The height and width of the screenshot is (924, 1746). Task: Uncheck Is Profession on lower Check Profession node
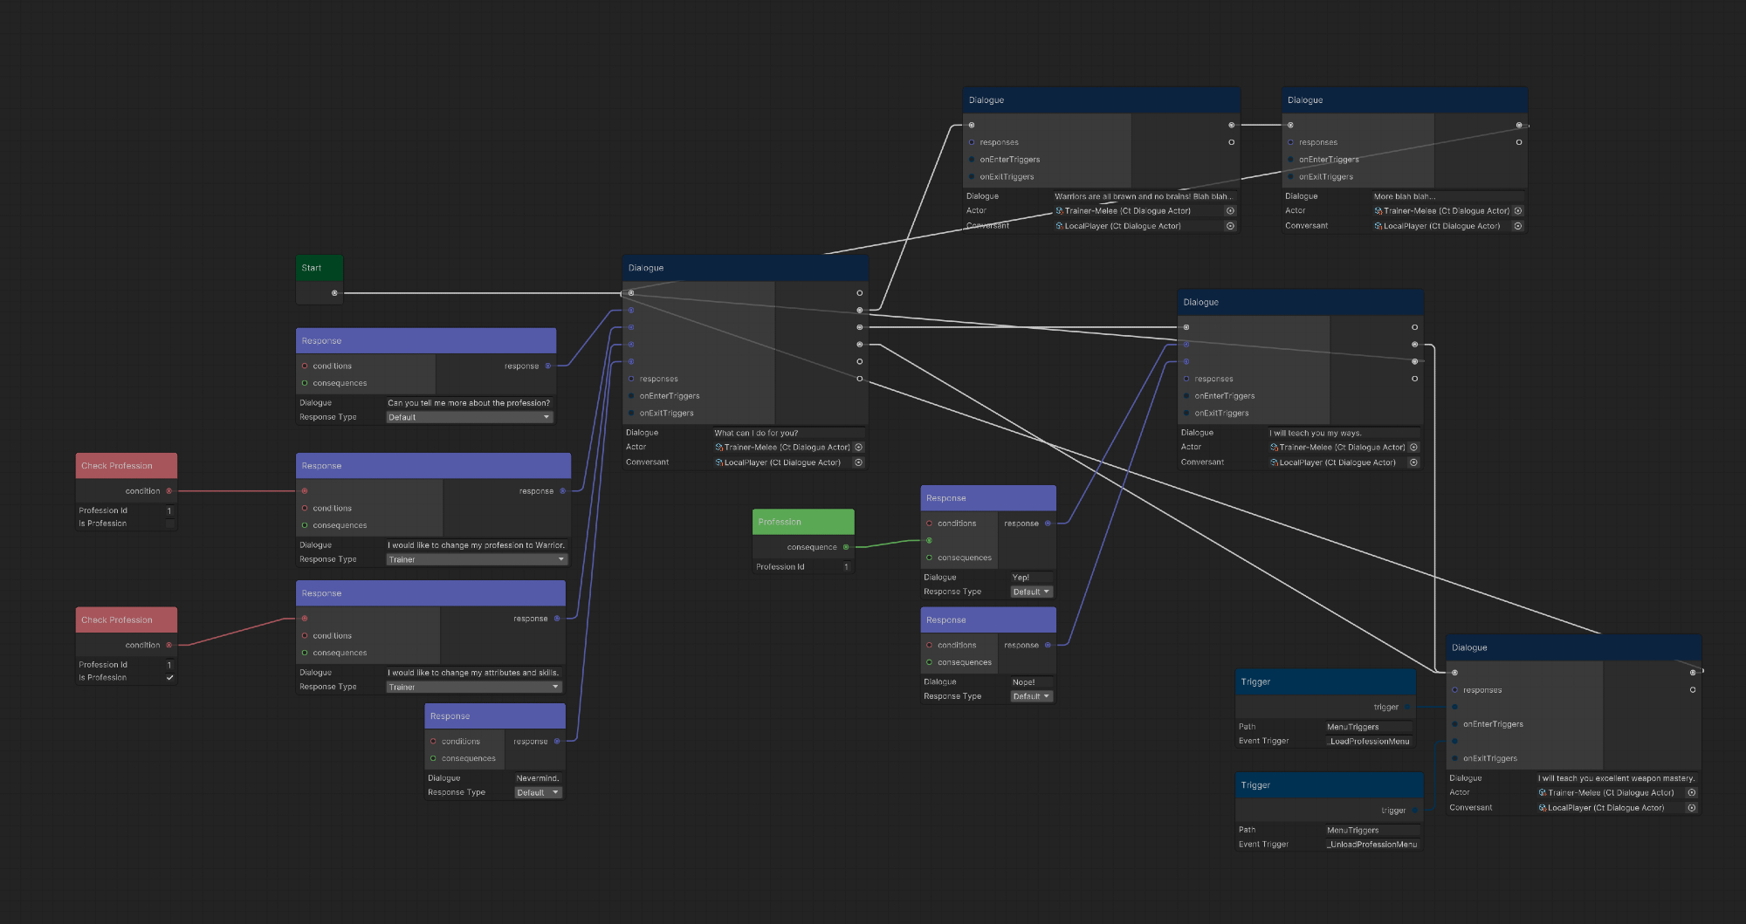tap(169, 678)
